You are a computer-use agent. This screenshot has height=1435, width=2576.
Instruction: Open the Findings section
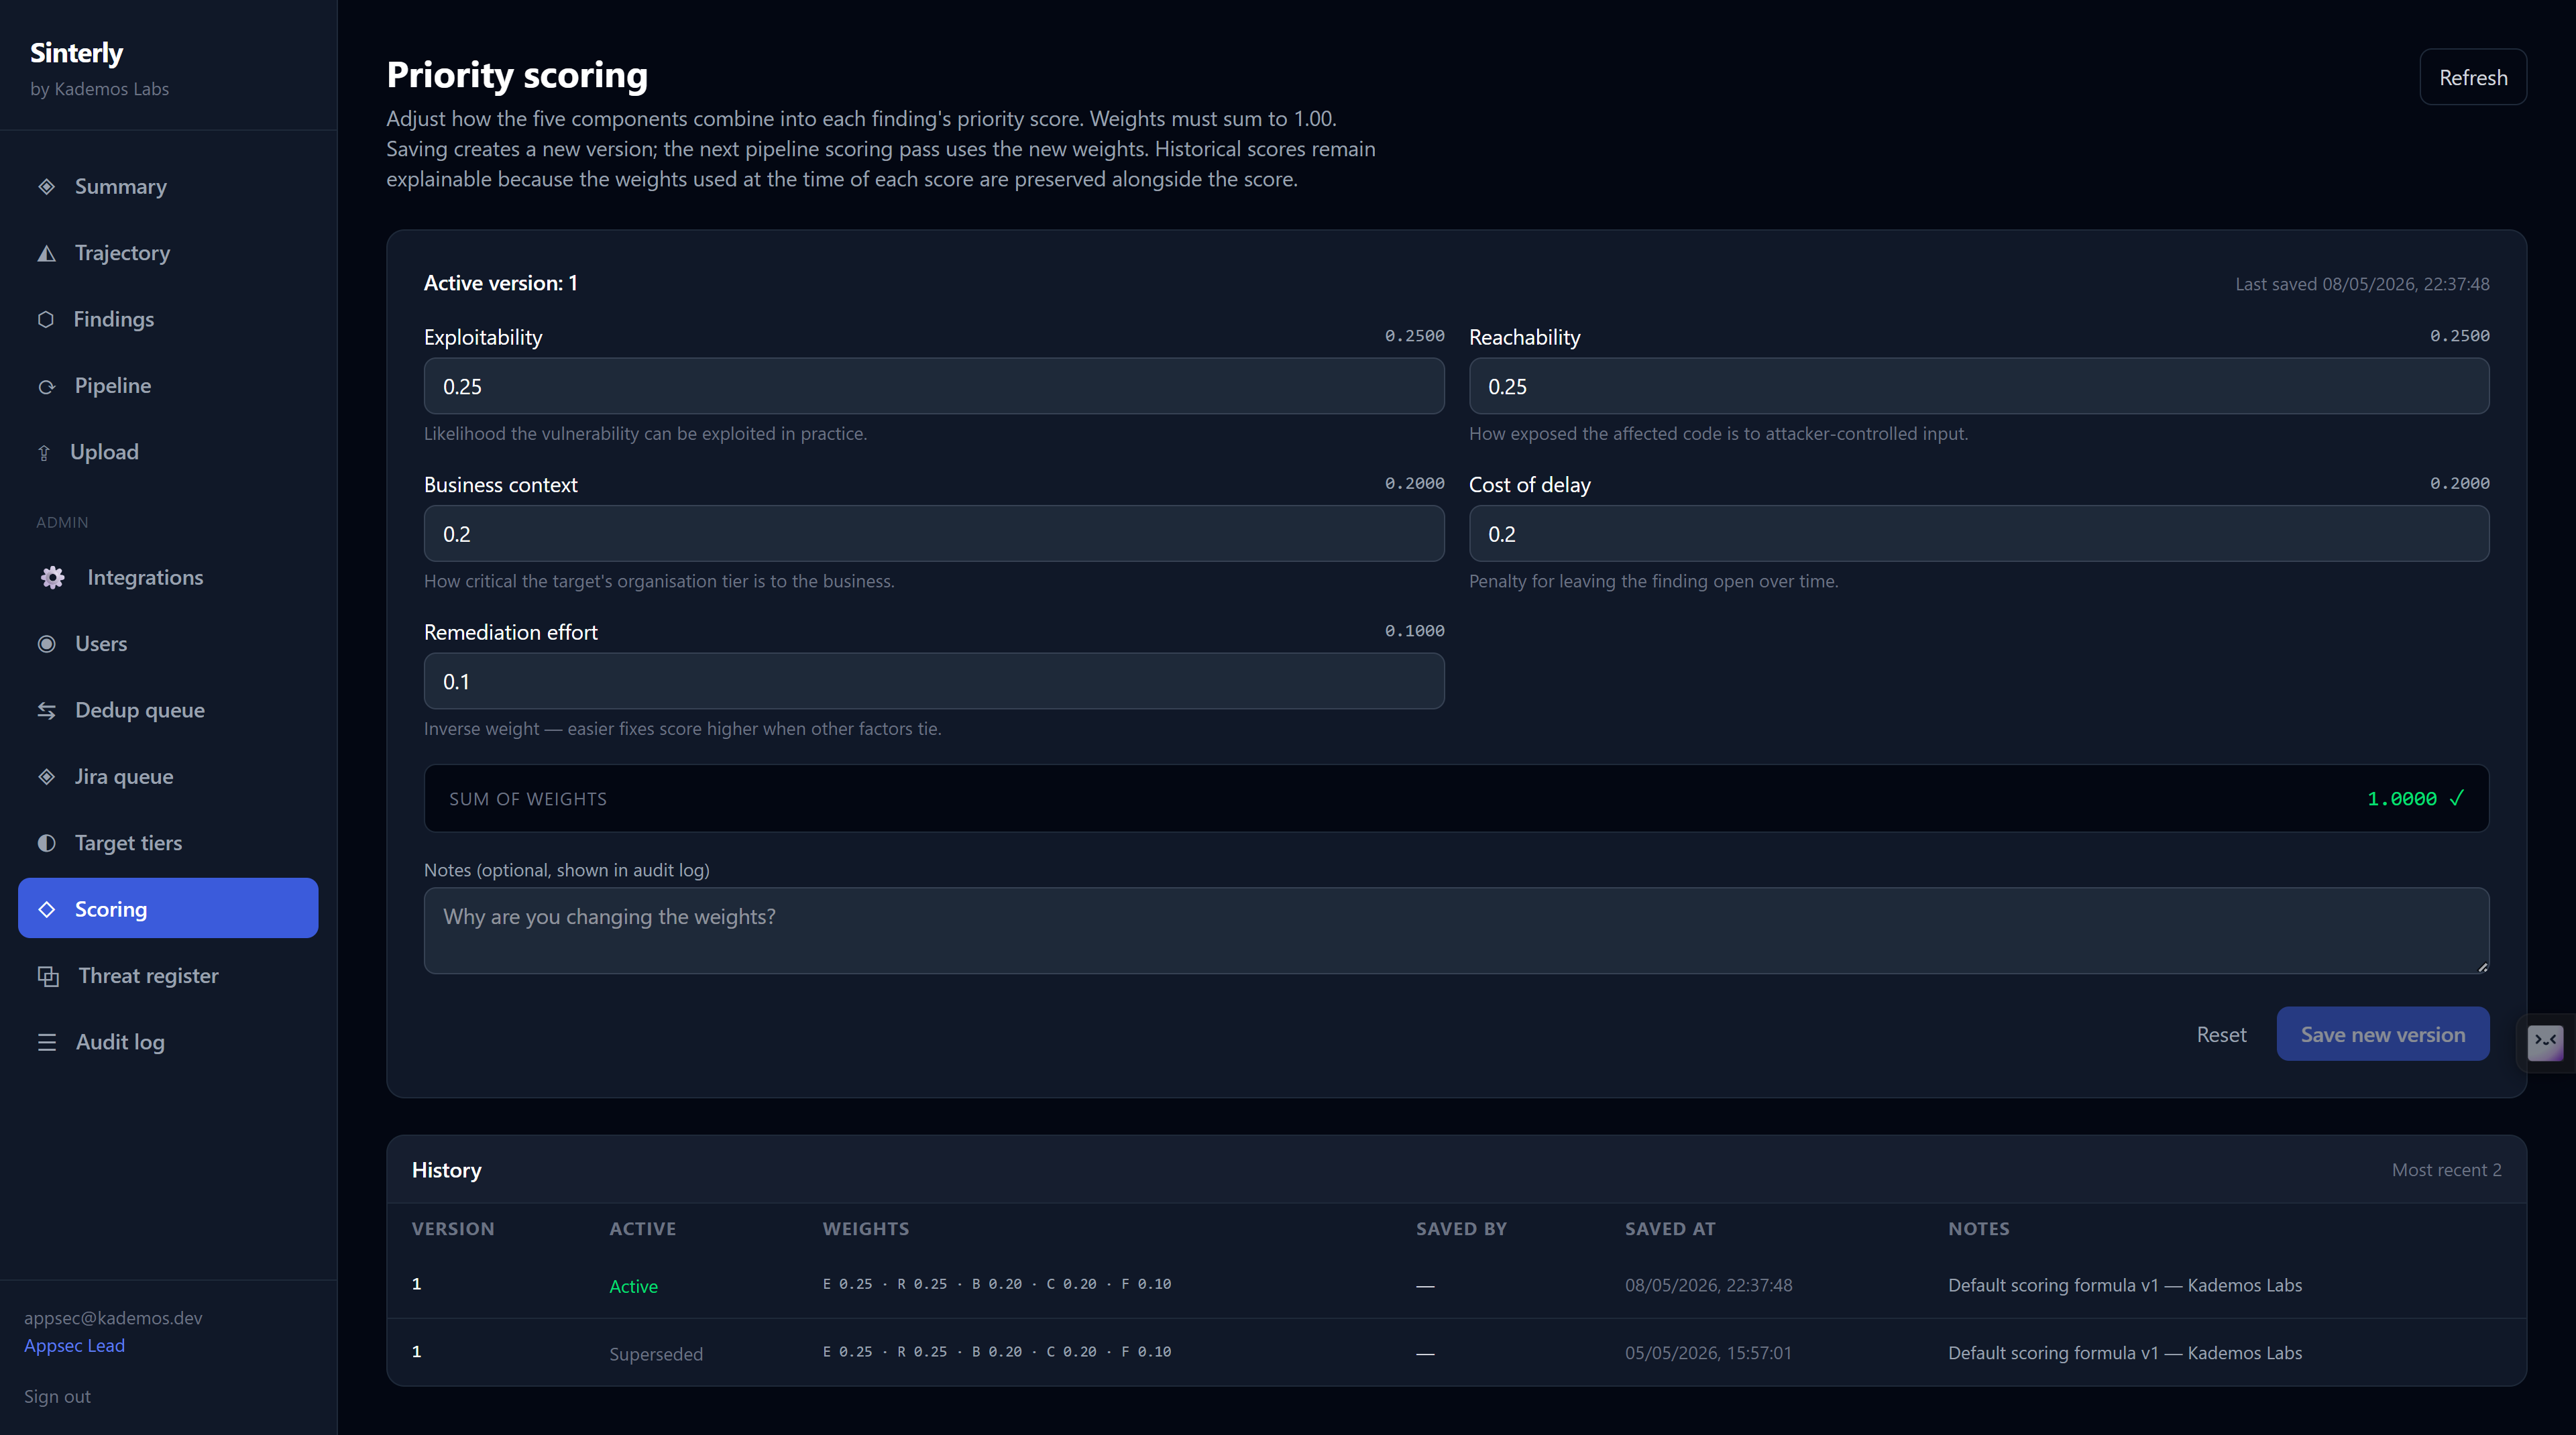(168, 319)
